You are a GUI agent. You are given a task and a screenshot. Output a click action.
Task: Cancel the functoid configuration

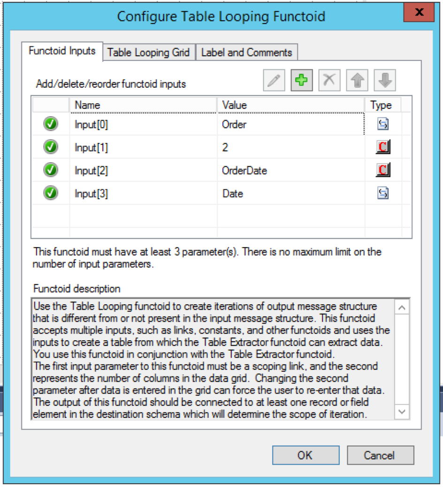(380, 455)
